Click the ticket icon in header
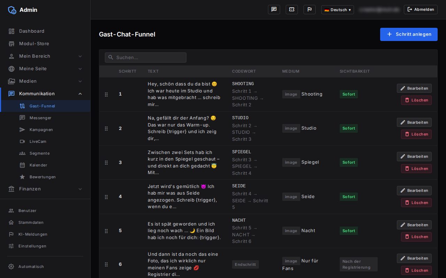The width and height of the screenshot is (446, 278). coord(292,9)
